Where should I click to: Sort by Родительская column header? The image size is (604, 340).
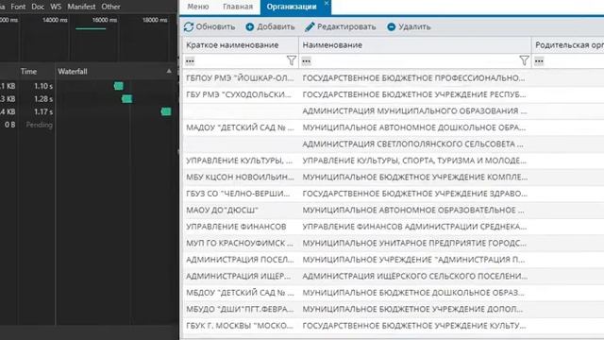coord(568,45)
